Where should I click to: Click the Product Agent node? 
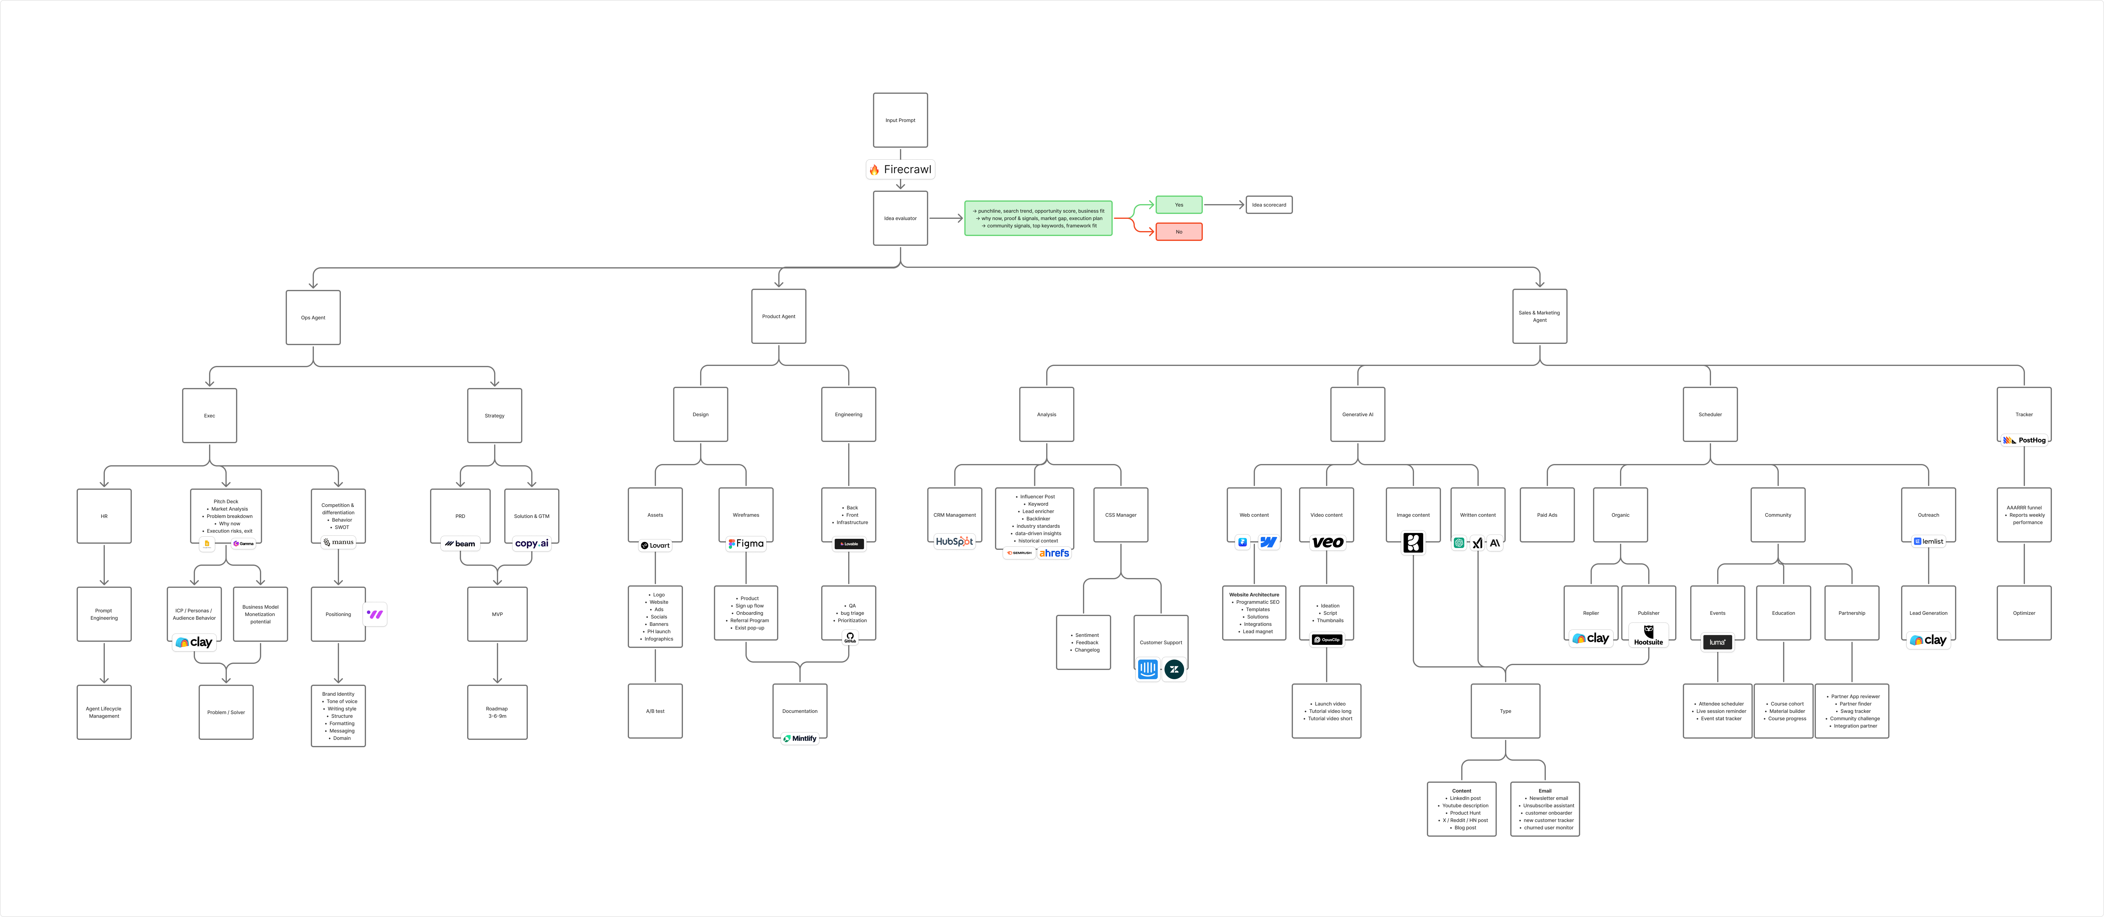(x=778, y=316)
